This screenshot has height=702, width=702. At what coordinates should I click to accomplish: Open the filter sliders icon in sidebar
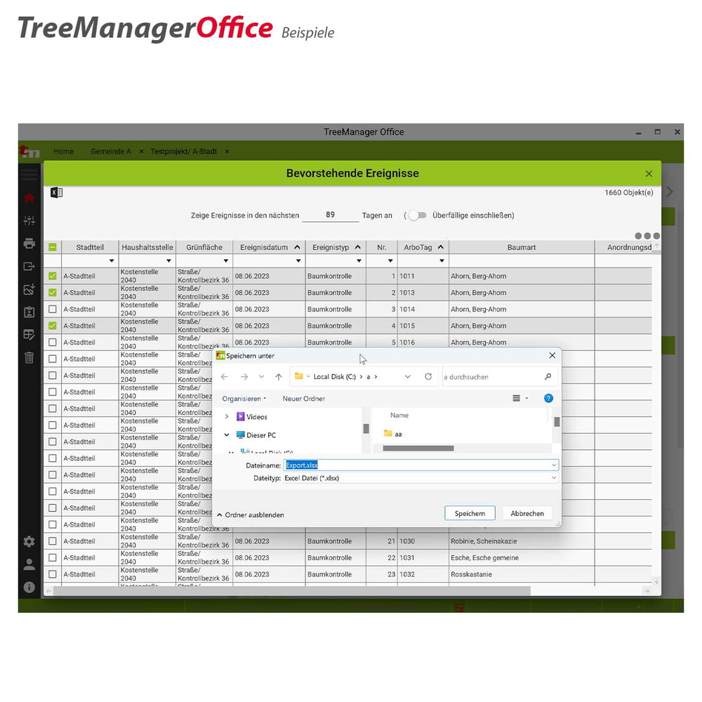pos(29,220)
